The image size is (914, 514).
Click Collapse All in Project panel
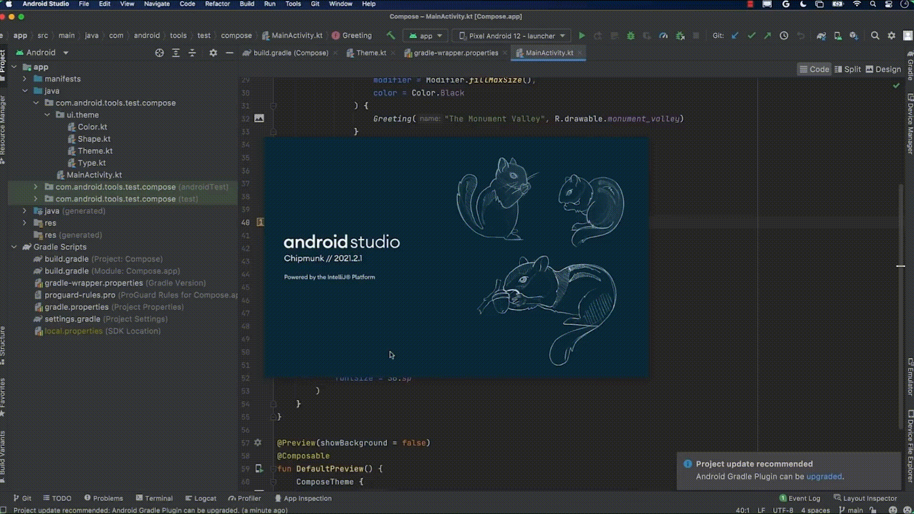(x=192, y=53)
